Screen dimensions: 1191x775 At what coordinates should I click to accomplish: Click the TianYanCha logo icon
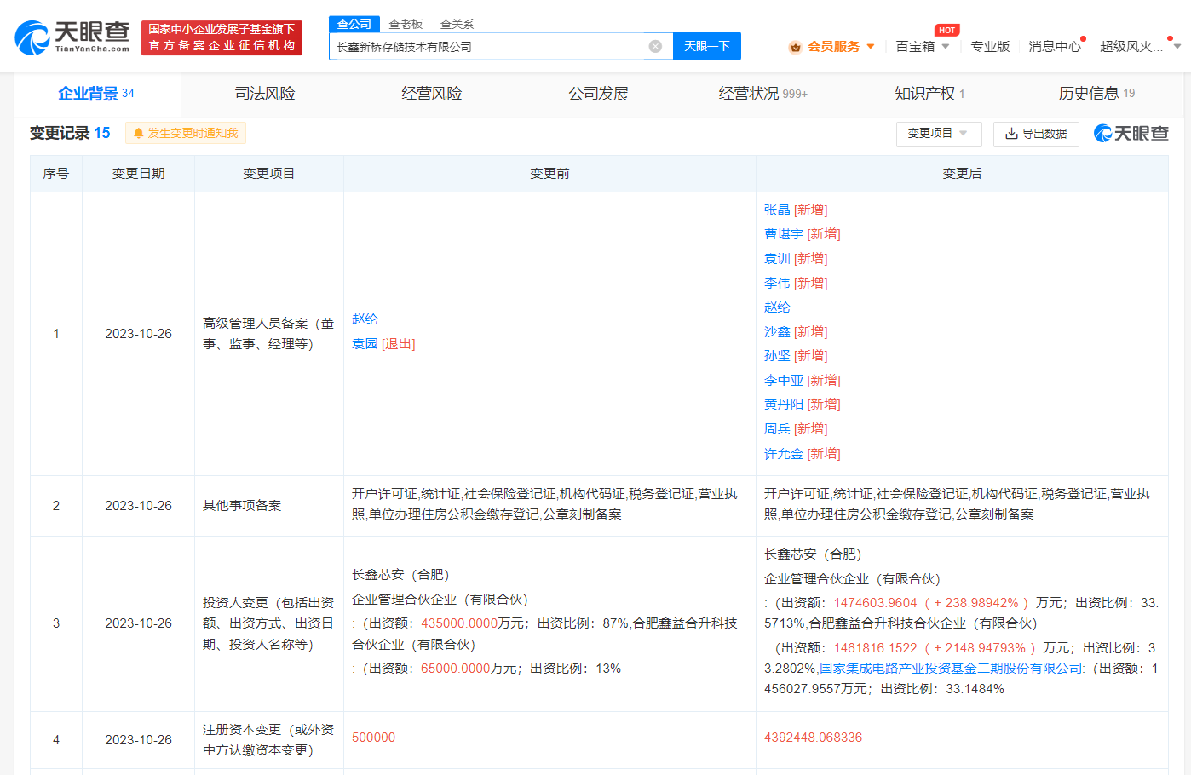click(x=32, y=38)
